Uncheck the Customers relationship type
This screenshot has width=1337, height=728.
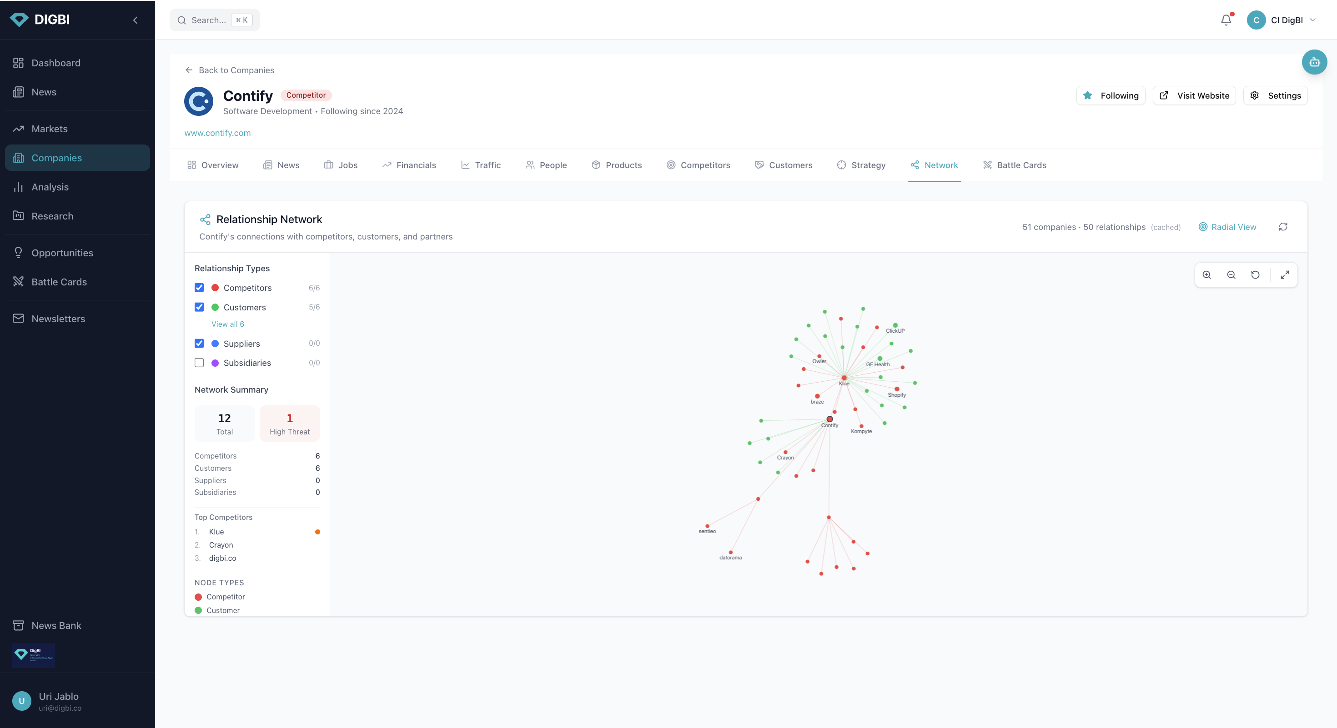(199, 307)
